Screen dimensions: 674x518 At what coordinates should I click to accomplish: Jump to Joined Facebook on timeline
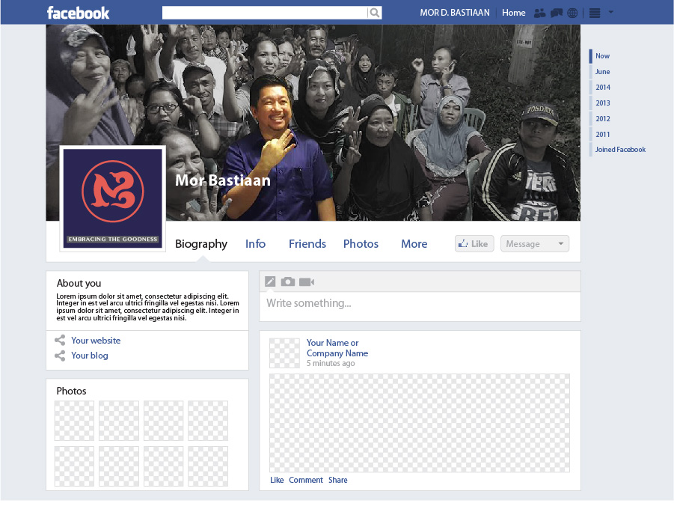pyautogui.click(x=620, y=149)
